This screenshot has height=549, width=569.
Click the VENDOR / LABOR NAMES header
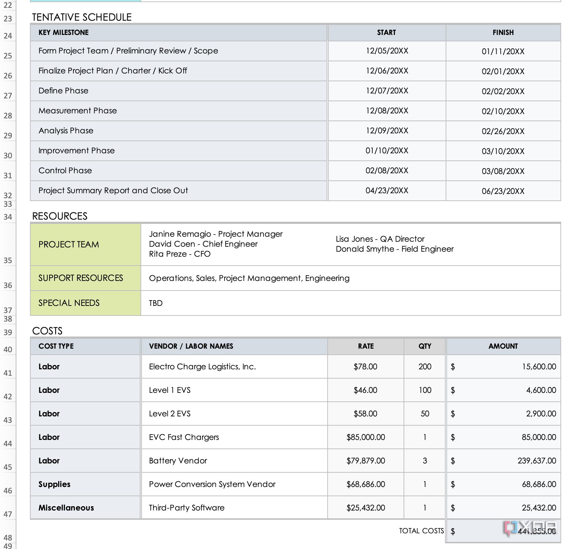(x=234, y=346)
